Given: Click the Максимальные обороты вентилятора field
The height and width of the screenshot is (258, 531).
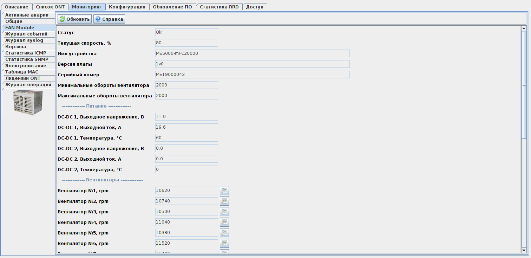Looking at the screenshot, I should 186,96.
